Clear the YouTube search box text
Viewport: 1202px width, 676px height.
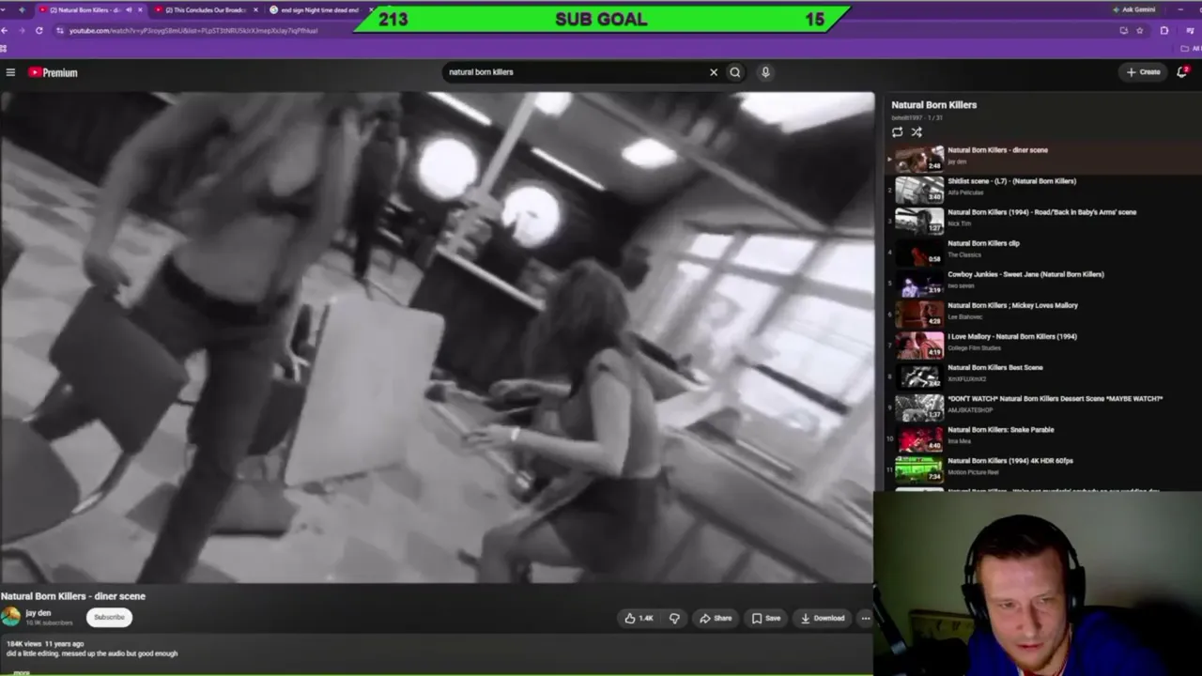[714, 72]
